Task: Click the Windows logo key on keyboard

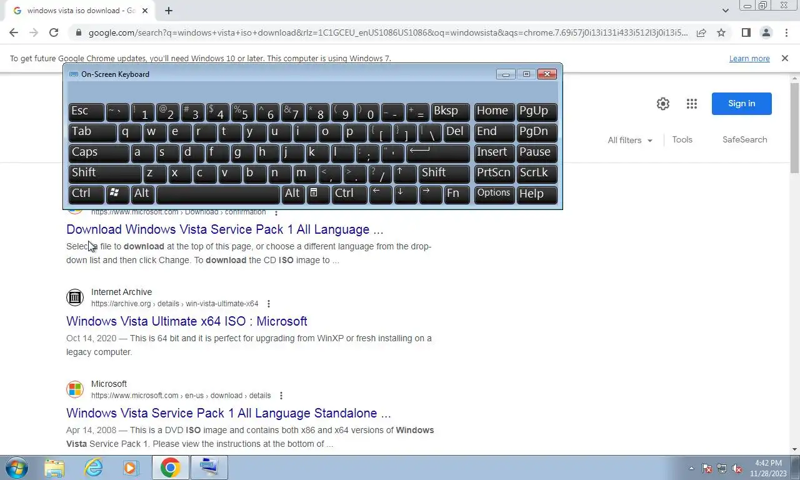Action: [117, 194]
